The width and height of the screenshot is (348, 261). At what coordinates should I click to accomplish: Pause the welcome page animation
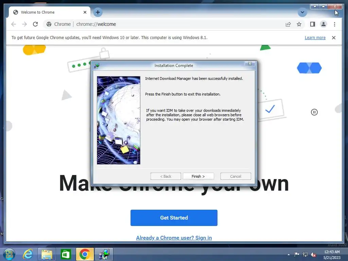(x=314, y=112)
